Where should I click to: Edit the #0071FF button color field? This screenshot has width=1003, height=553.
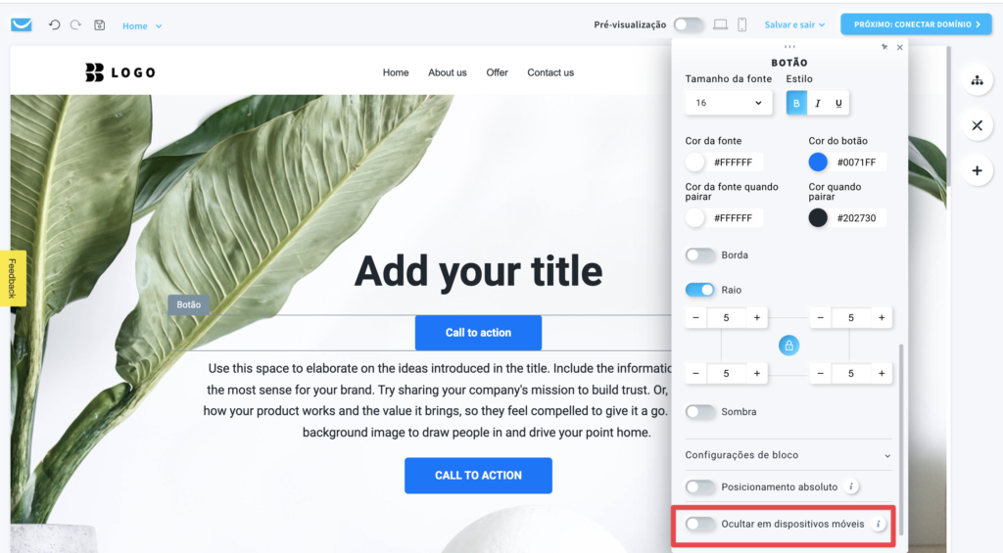(x=857, y=162)
